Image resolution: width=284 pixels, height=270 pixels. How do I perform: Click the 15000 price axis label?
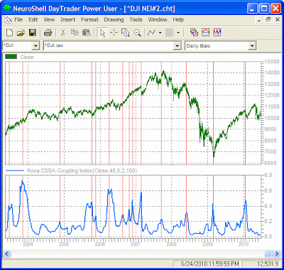click(x=272, y=62)
